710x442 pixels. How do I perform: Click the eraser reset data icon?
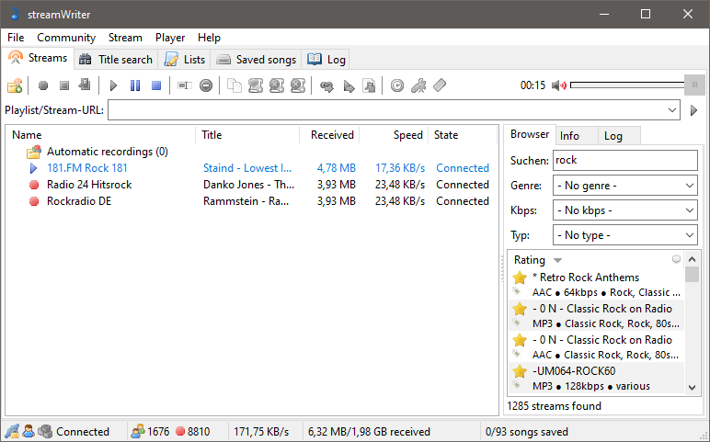pyautogui.click(x=440, y=85)
